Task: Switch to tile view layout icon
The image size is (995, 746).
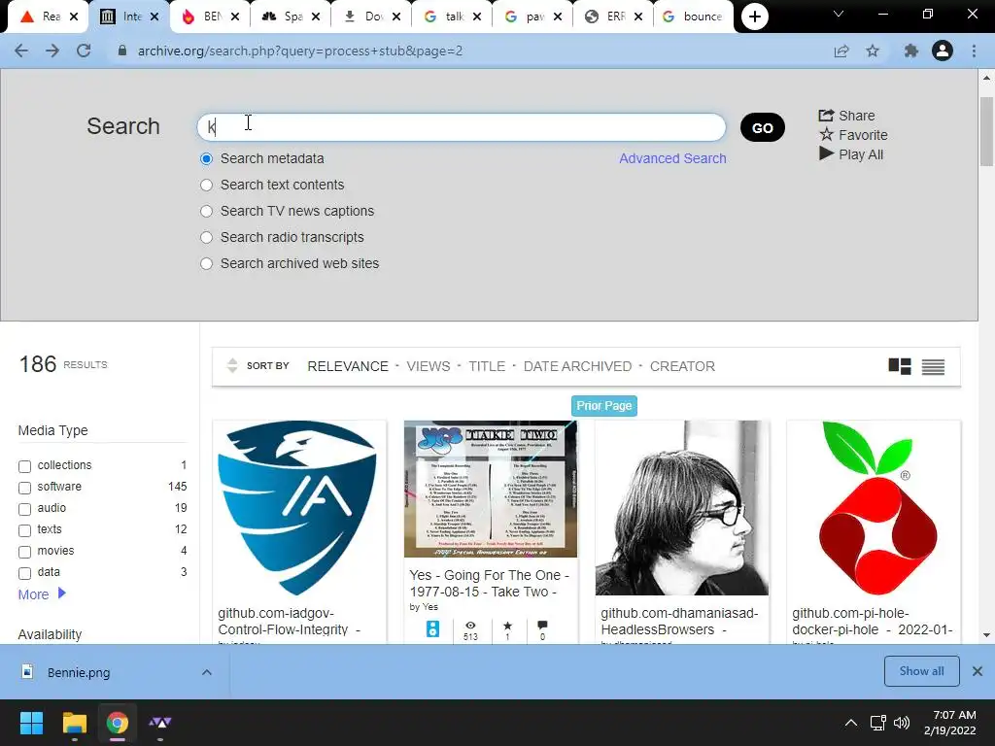Action: click(900, 366)
